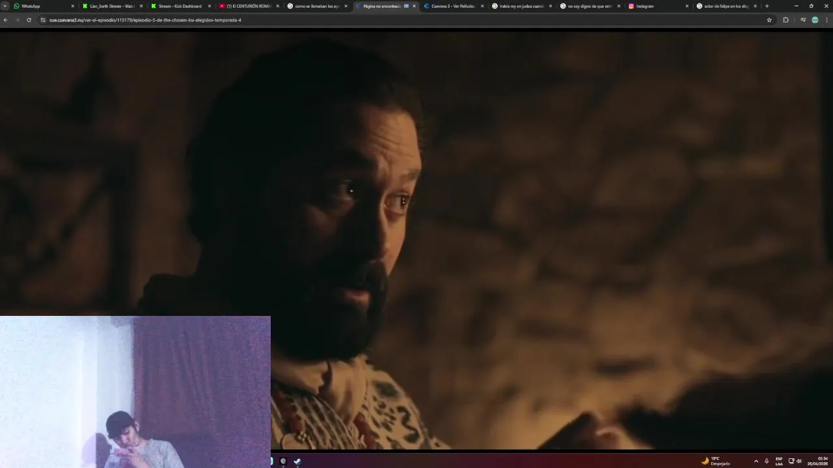Screen dimensions: 833x468
Task: Switch to 'no soy digno de que' tab
Action: click(589, 6)
